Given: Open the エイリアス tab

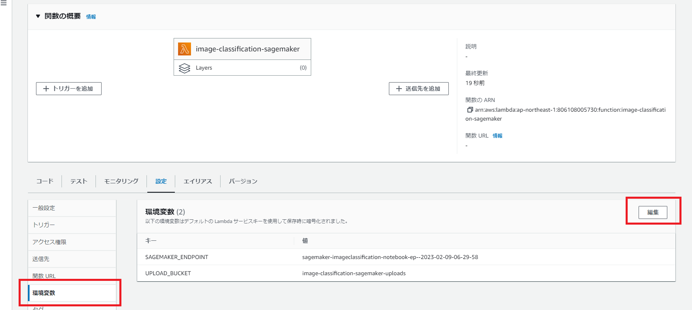Looking at the screenshot, I should click(x=198, y=181).
